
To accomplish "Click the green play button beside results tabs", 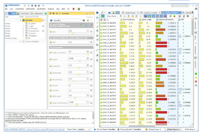I will (118, 13).
